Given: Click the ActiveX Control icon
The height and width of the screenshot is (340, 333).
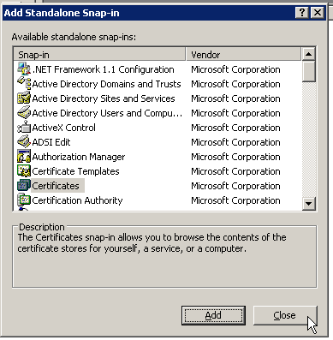Looking at the screenshot, I should pos(24,127).
